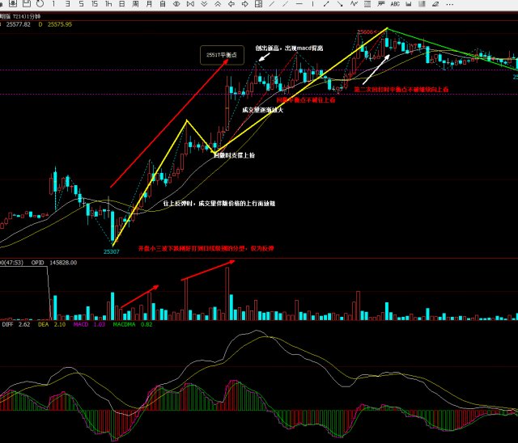
Task: Select the 1-minute timeframe
Action: pos(54,4)
